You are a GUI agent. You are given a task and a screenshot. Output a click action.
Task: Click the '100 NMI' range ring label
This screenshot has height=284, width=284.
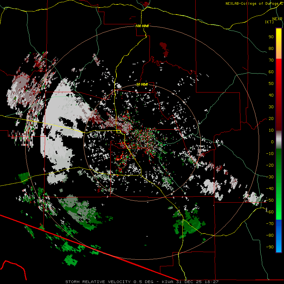click(x=142, y=26)
